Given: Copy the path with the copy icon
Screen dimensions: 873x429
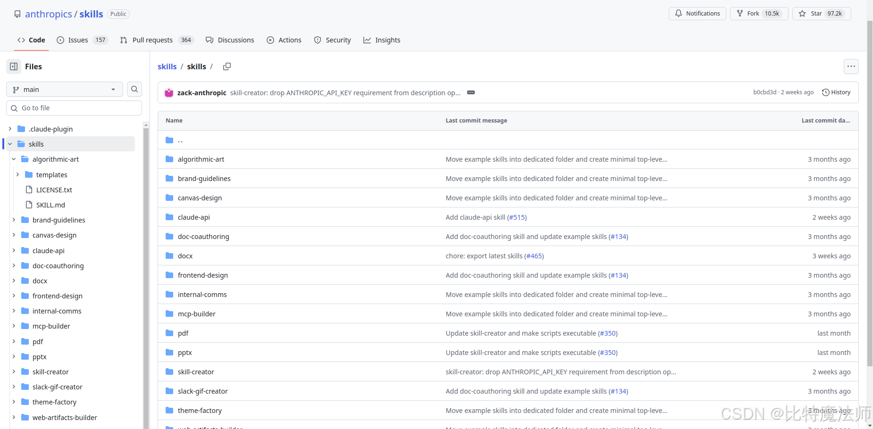Looking at the screenshot, I should point(227,66).
